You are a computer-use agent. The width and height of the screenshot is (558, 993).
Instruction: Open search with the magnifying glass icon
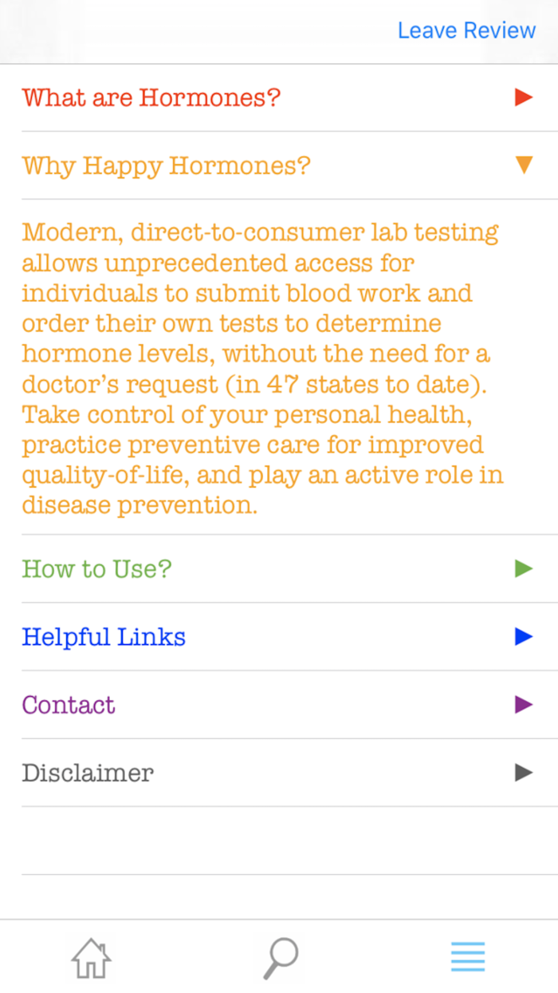(281, 957)
